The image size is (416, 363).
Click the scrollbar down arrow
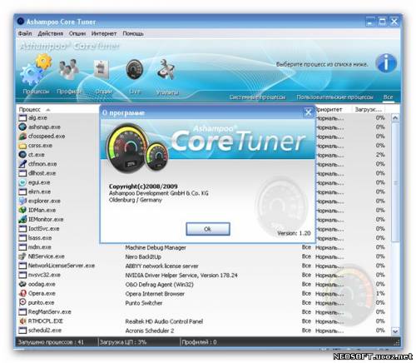tap(395, 331)
